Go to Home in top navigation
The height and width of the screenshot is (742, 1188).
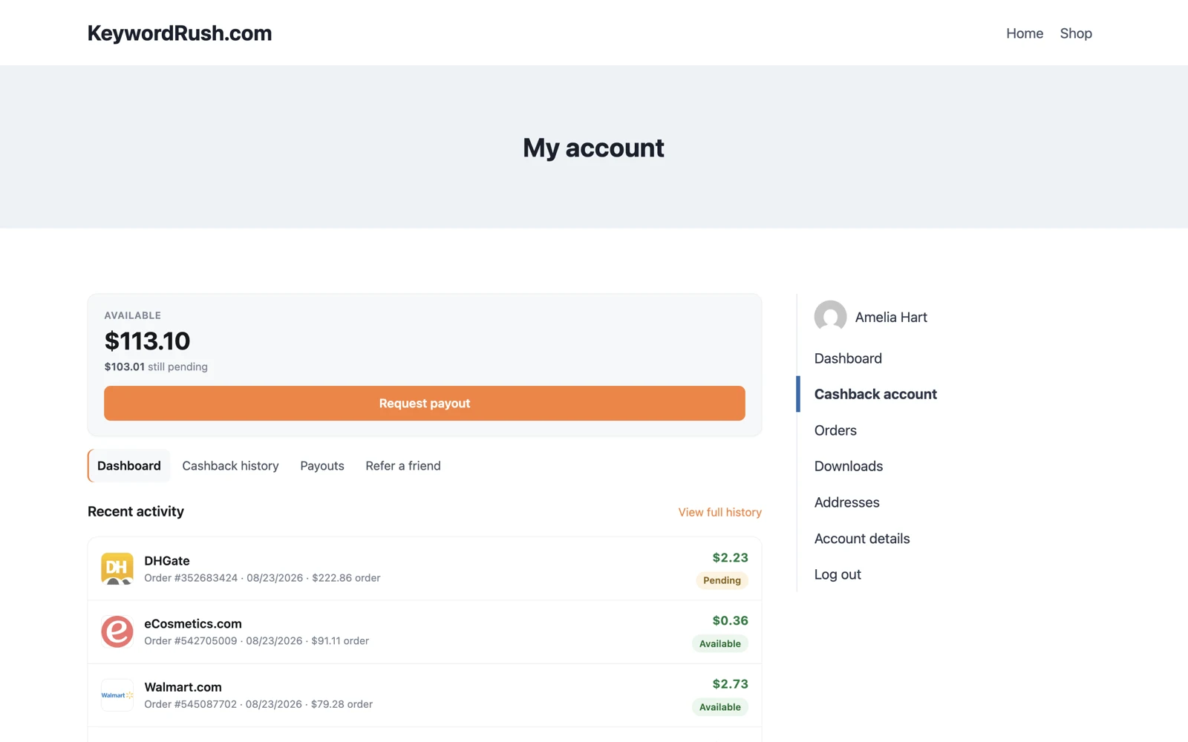(1025, 33)
